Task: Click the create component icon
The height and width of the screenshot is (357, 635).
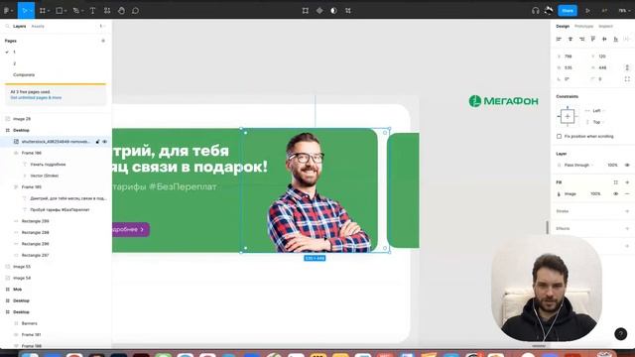Action: point(319,11)
